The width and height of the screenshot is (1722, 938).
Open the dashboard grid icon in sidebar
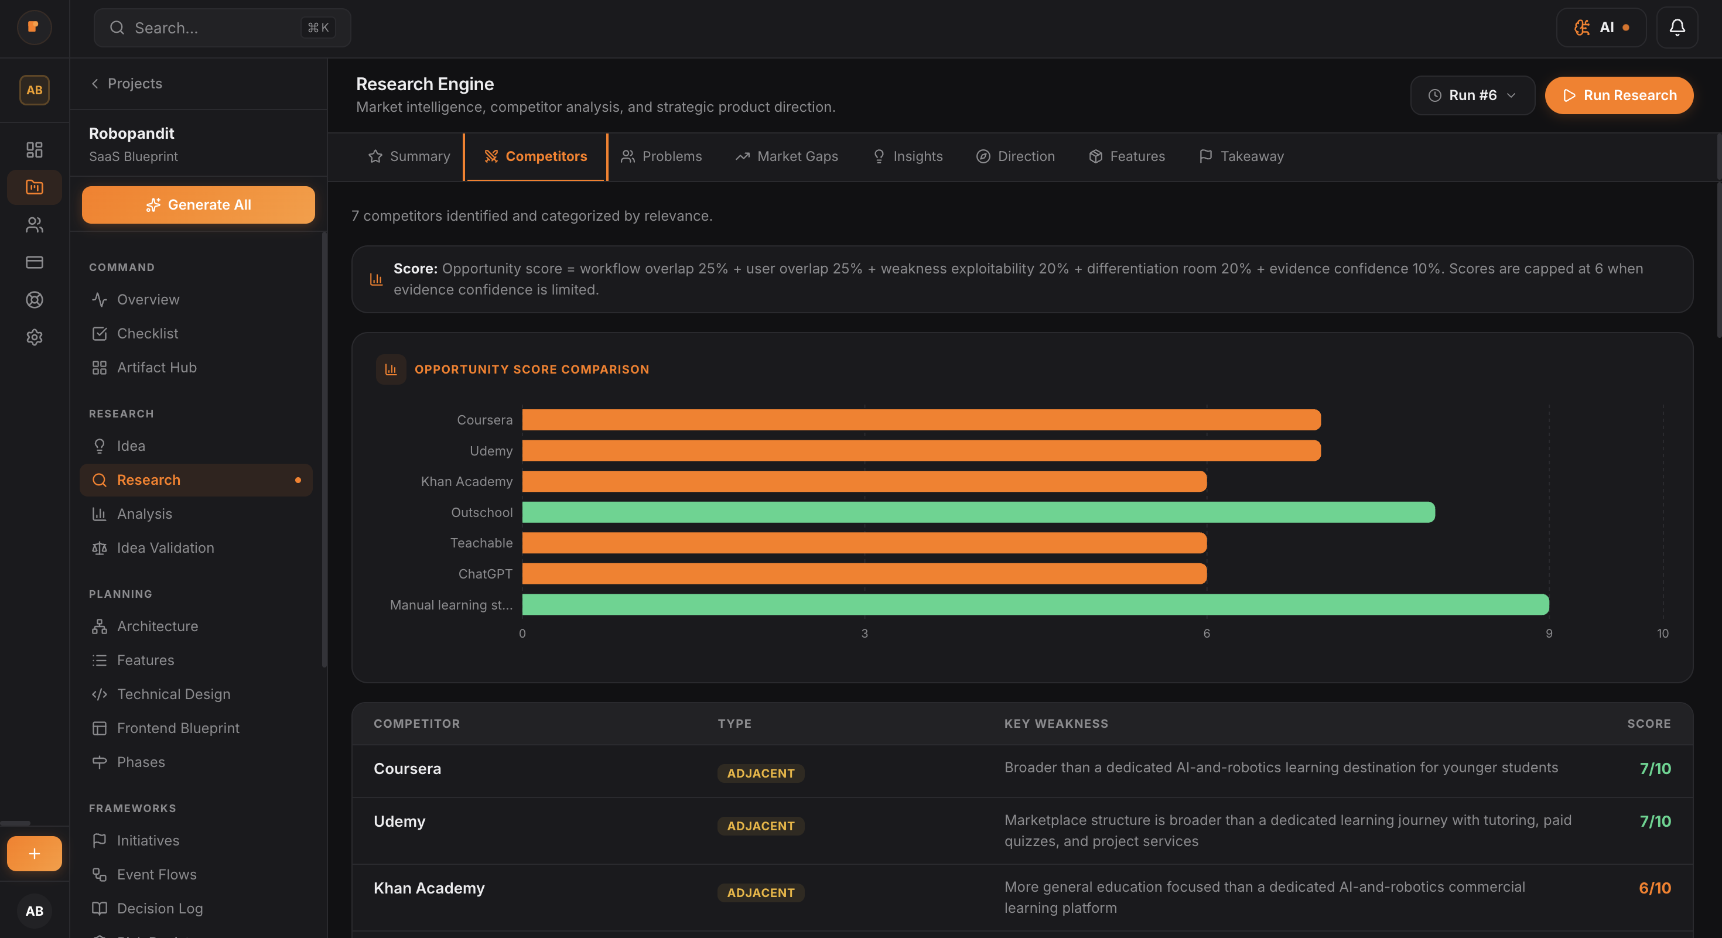34,150
